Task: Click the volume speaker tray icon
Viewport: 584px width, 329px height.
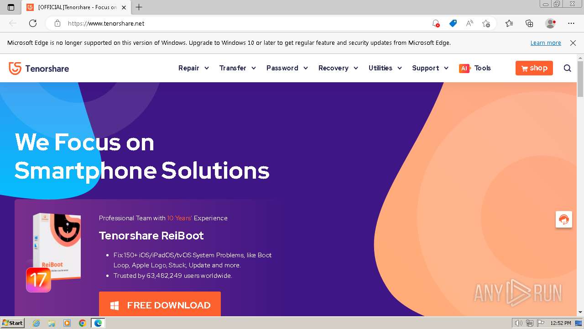Action: [x=518, y=323]
